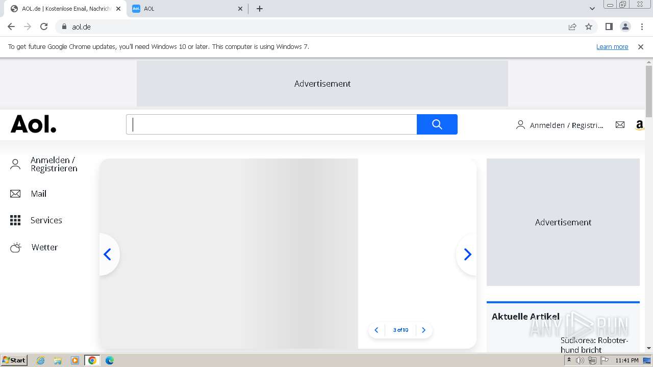Show hidden system tray icons
653x367 pixels.
(569, 360)
